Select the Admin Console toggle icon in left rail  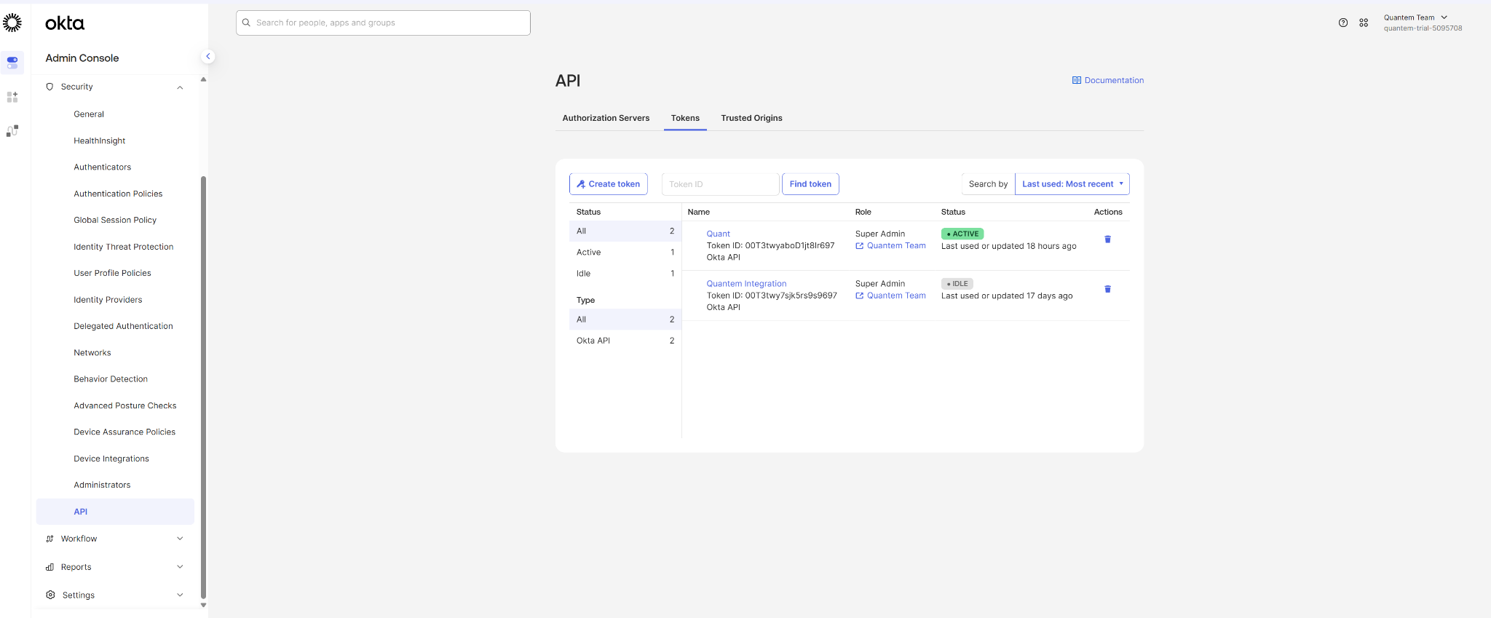(x=12, y=63)
